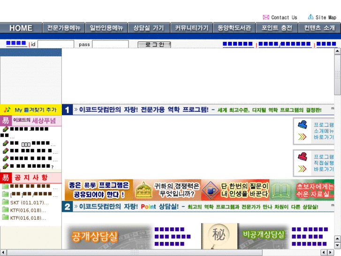Click the blue stamp icon beside 프로그램 소개메뉴

(302, 124)
